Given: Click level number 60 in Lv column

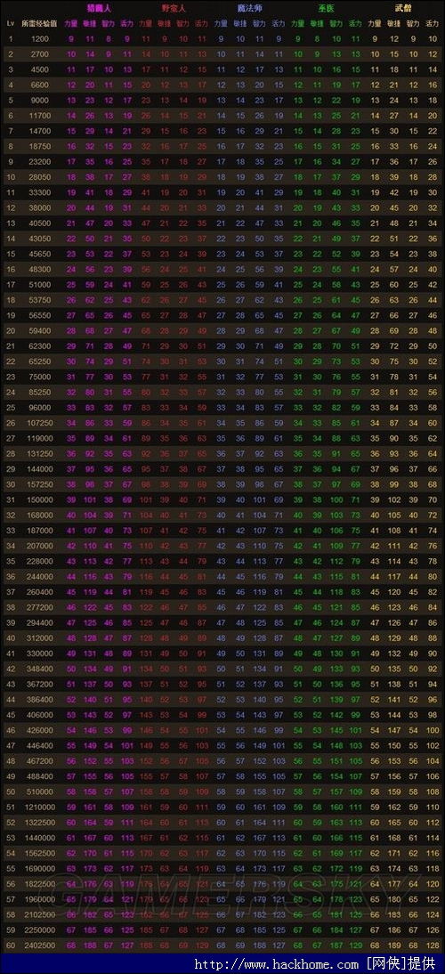Looking at the screenshot, I should (10, 946).
